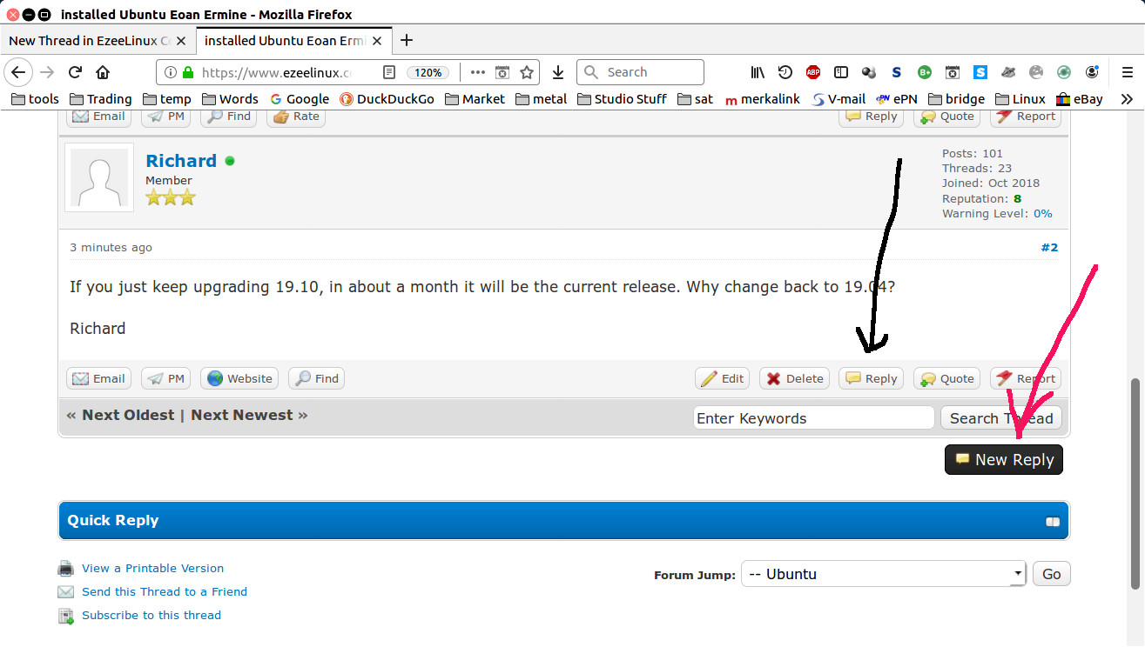Toggle the sidebar view icon
This screenshot has height=647, width=1145.
click(841, 72)
